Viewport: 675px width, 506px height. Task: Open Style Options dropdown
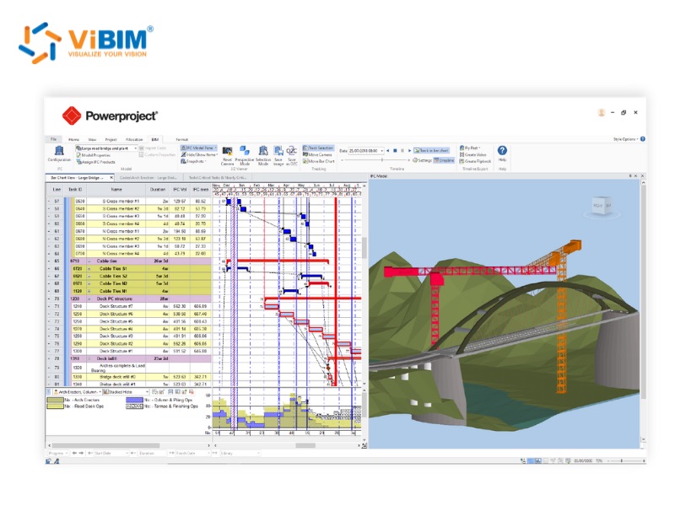625,139
